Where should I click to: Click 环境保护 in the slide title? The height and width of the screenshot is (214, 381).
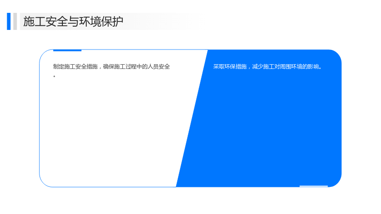point(101,21)
